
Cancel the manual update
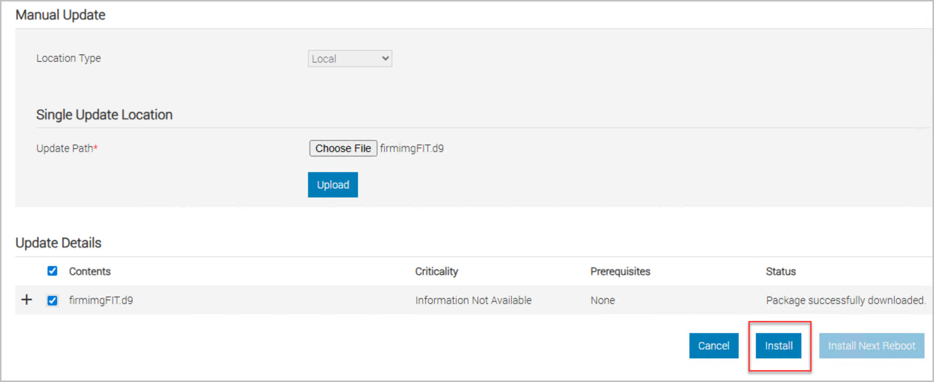point(713,346)
